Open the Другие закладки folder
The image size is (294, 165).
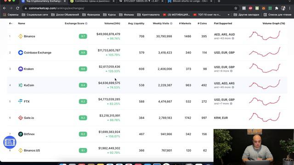(246, 15)
